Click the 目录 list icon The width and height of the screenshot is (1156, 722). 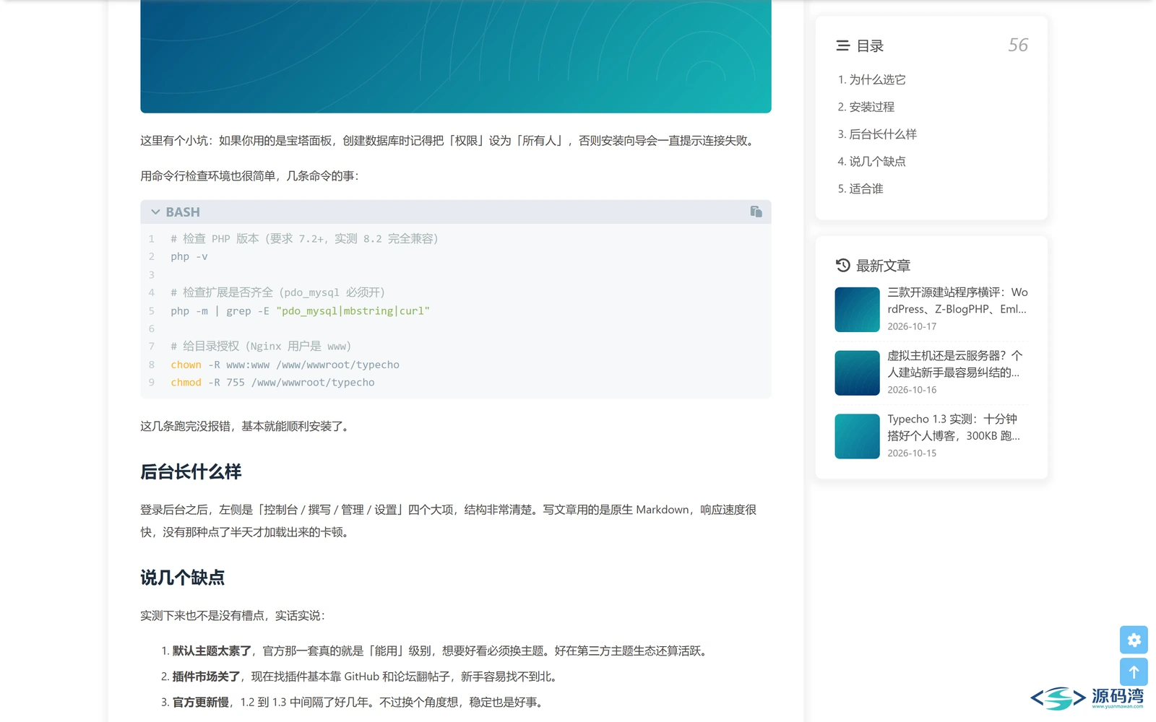tap(842, 45)
